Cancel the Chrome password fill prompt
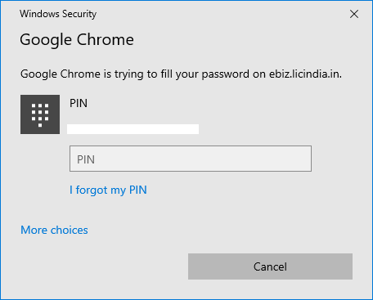This screenshot has height=300, width=373. [x=270, y=266]
